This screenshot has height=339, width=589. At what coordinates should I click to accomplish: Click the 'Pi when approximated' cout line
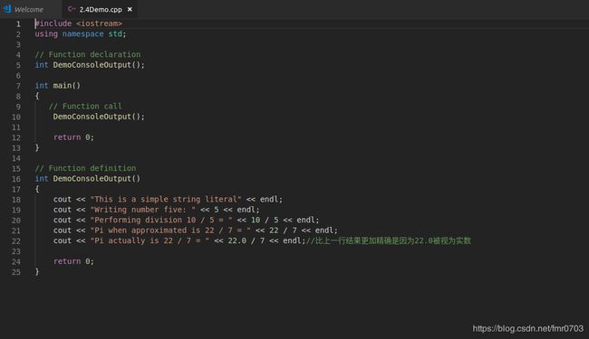196,231
